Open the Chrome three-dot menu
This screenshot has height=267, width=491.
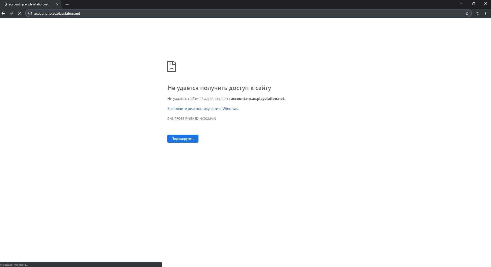pyautogui.click(x=486, y=13)
